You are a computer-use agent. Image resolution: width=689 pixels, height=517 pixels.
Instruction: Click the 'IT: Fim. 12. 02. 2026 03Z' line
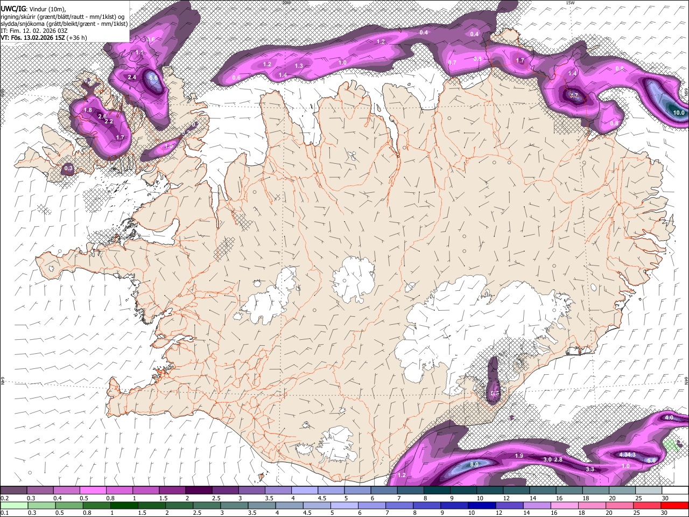pyautogui.click(x=34, y=31)
